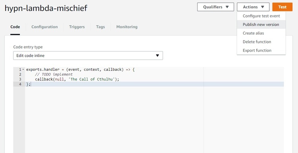Screen dimensions: 298x153
Task: Click line number 2 in editor gutter
Action: point(20,74)
